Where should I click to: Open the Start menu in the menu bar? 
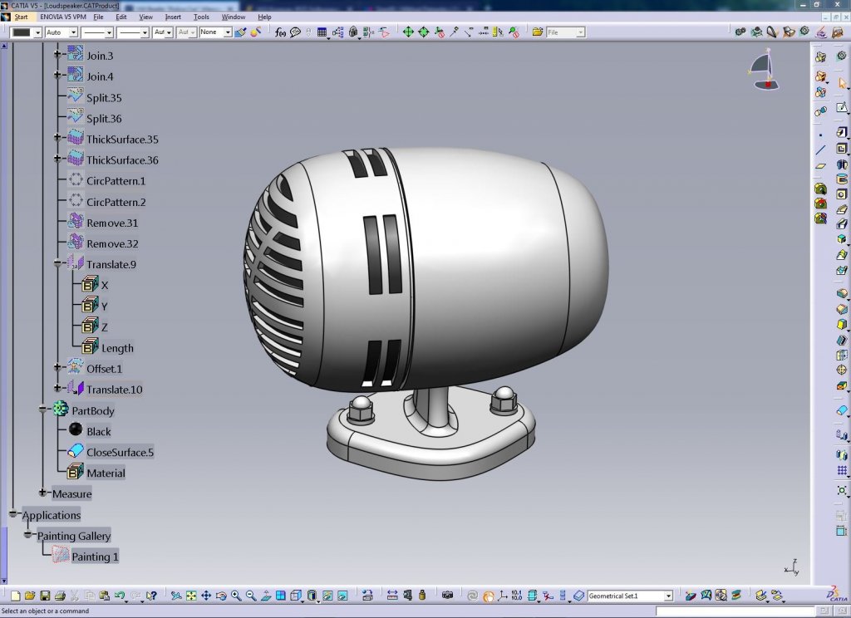coord(21,17)
